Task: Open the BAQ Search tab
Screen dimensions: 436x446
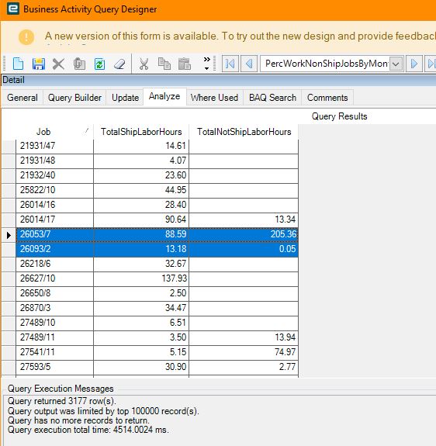Action: 272,98
